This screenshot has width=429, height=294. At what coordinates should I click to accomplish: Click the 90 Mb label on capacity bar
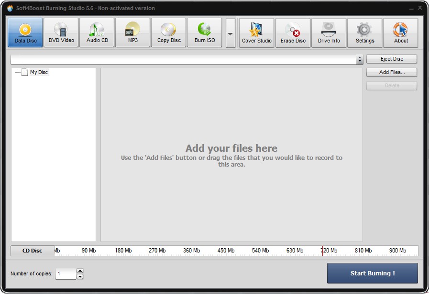88,250
